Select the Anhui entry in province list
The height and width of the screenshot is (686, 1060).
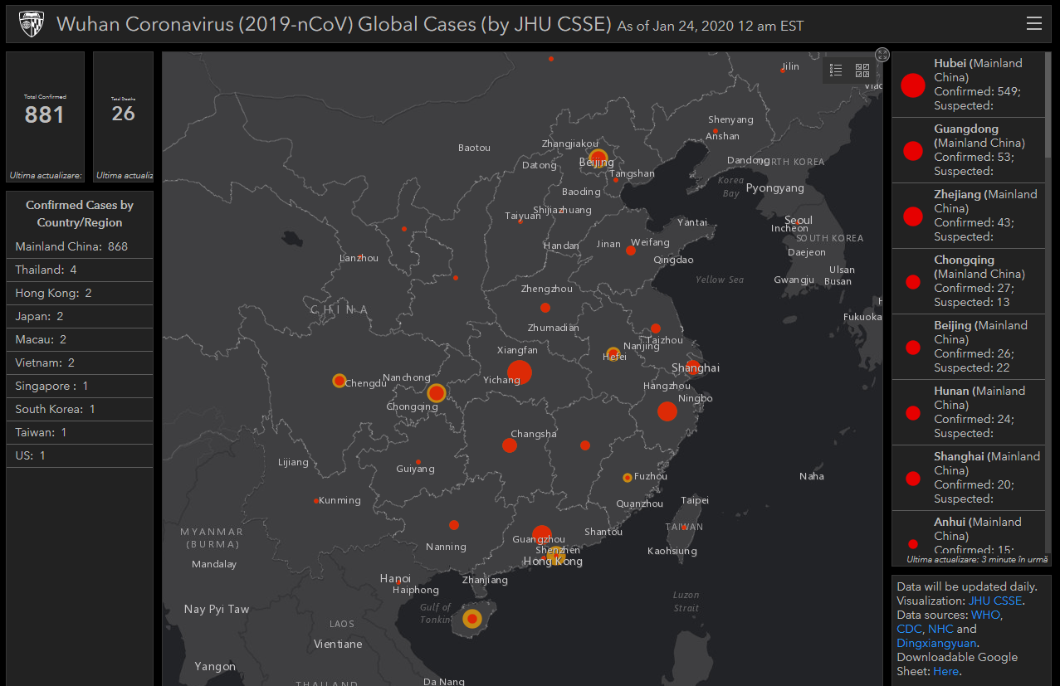click(969, 533)
